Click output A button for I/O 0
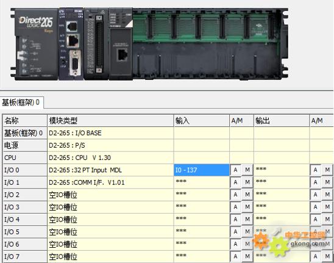 click(x=316, y=170)
